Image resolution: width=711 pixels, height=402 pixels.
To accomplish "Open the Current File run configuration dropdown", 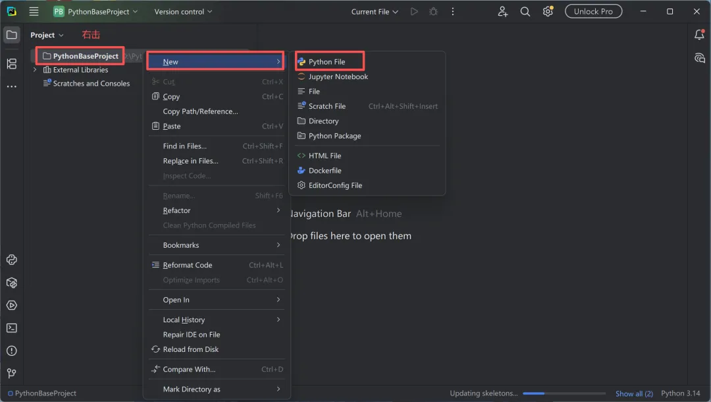I will pos(375,12).
